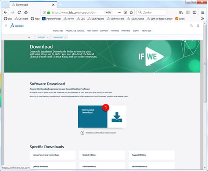Open the Quintiq Resources card

pyautogui.click(x=53, y=166)
